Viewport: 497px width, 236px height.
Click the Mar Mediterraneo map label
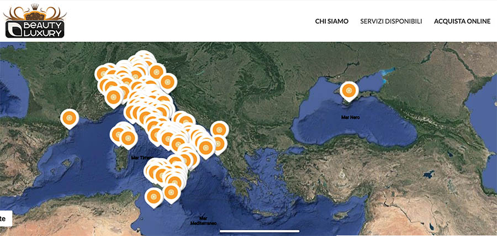(x=203, y=221)
